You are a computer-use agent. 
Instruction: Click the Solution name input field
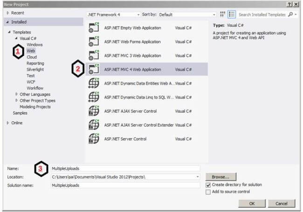tap(125, 185)
